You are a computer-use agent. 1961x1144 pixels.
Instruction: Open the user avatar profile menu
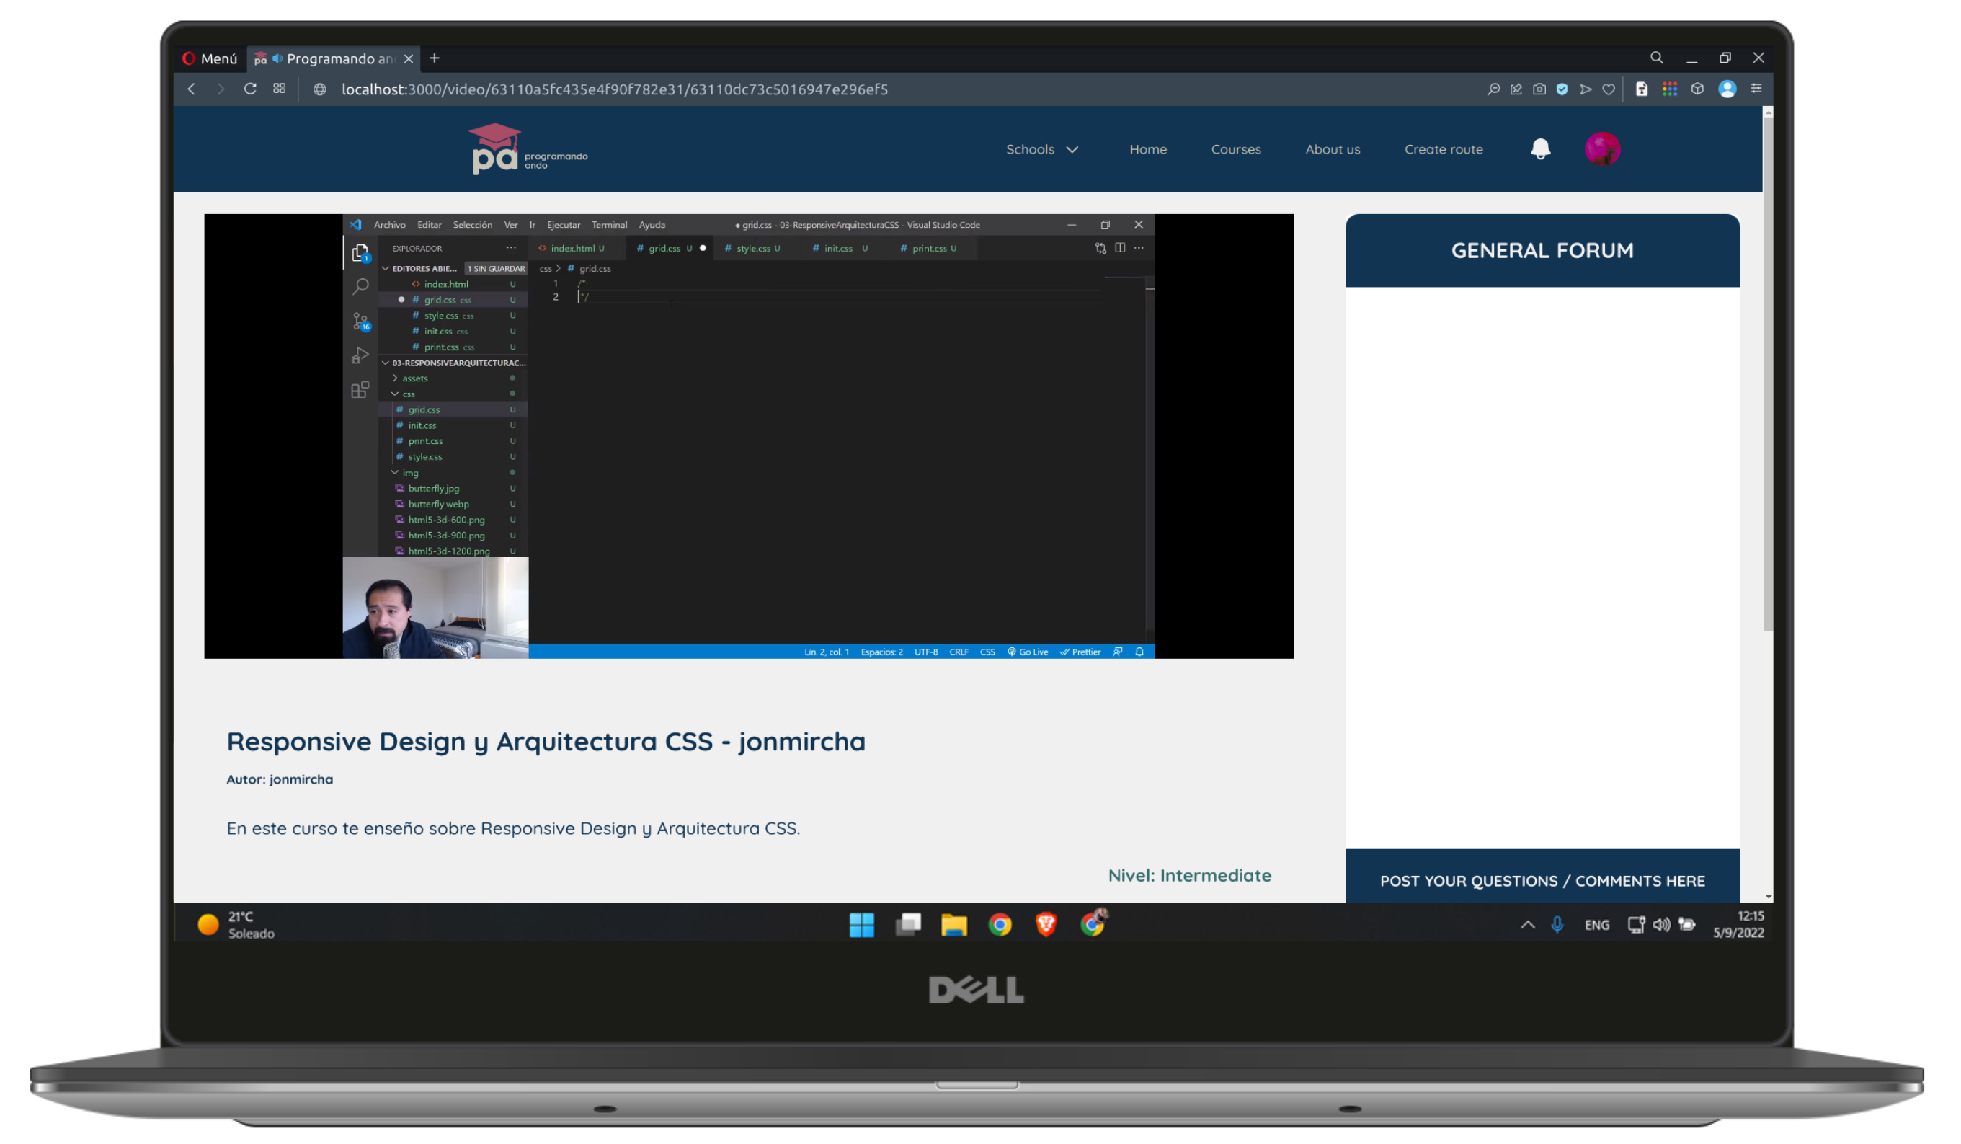click(1601, 148)
